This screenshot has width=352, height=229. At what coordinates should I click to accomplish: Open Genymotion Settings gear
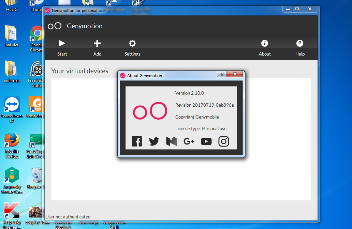[132, 47]
